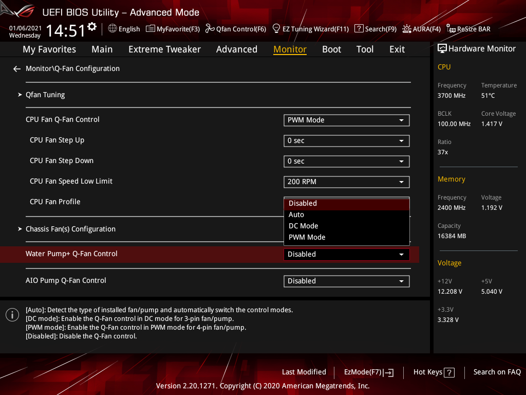Click the info icon beside help text
Image resolution: width=526 pixels, height=395 pixels.
point(12,315)
